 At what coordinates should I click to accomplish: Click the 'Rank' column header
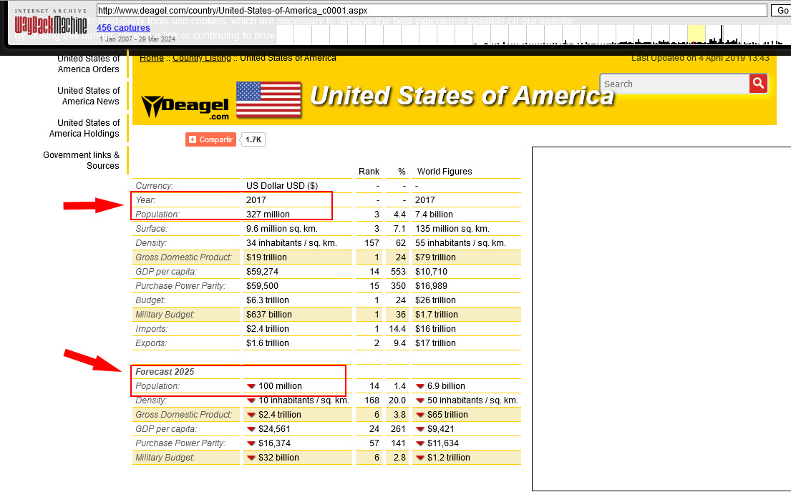369,172
